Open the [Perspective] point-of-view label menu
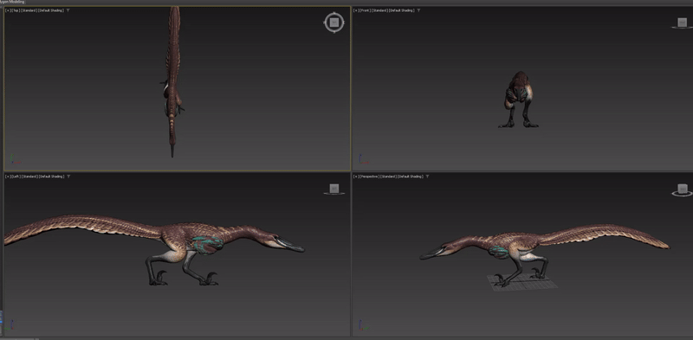693x340 pixels. pos(370,176)
